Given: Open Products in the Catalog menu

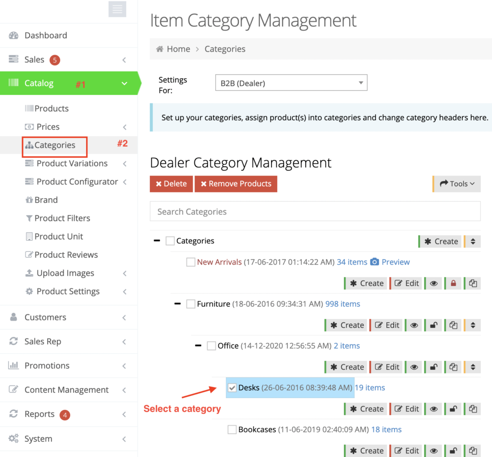Looking at the screenshot, I should click(x=51, y=108).
